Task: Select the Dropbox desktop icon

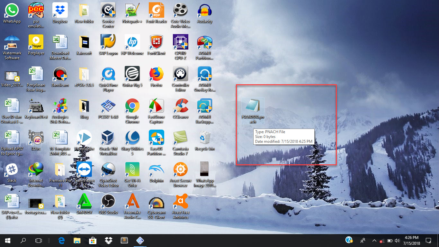Action: pyautogui.click(x=60, y=10)
